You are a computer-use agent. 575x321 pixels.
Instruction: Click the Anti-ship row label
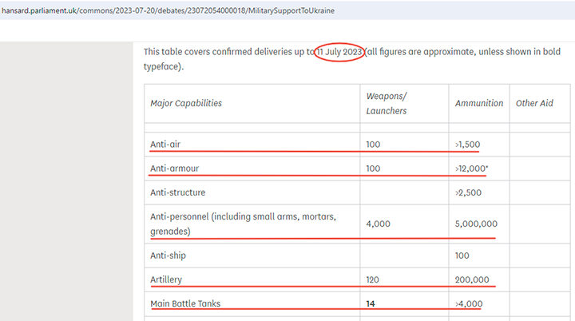pos(168,256)
